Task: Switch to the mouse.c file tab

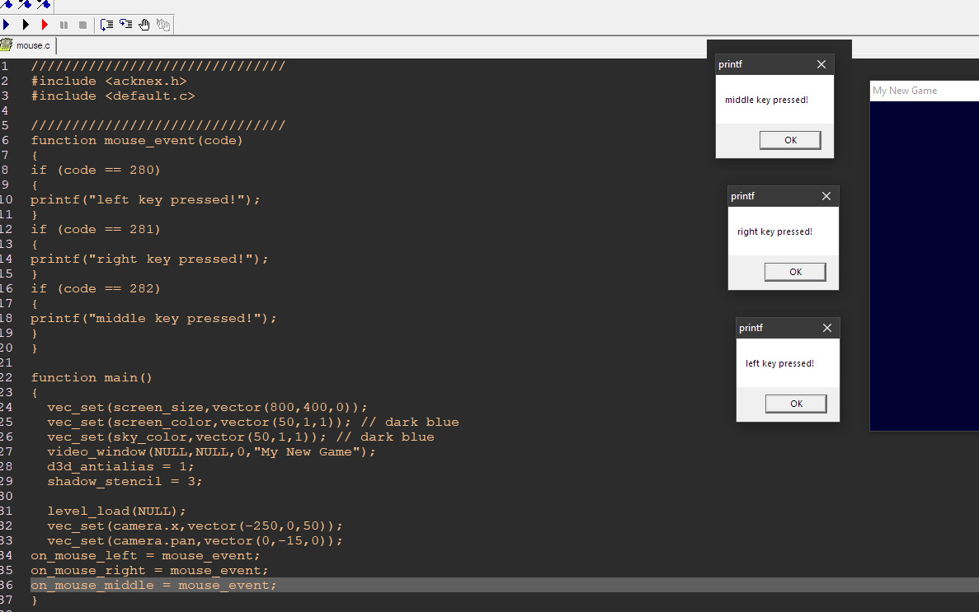Action: coord(28,45)
